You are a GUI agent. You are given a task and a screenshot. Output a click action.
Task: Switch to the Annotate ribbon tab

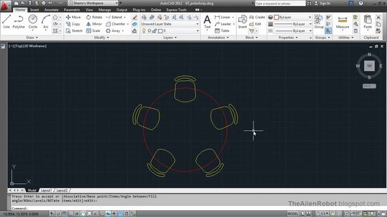[x=51, y=10]
